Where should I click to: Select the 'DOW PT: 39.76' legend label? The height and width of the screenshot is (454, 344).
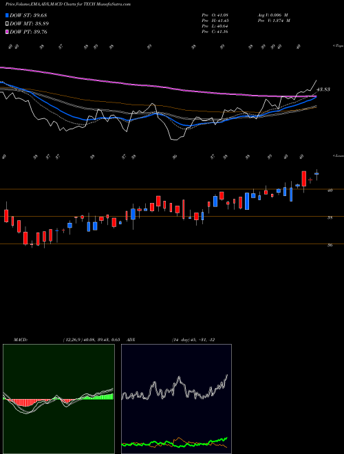click(28, 32)
